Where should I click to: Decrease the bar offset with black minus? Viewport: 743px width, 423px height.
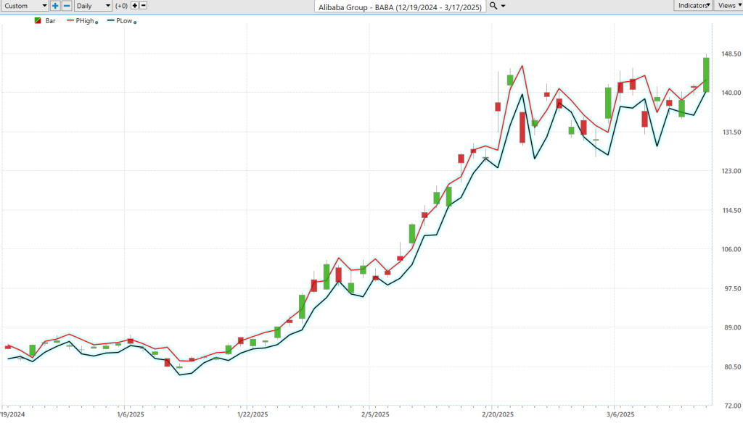[143, 6]
